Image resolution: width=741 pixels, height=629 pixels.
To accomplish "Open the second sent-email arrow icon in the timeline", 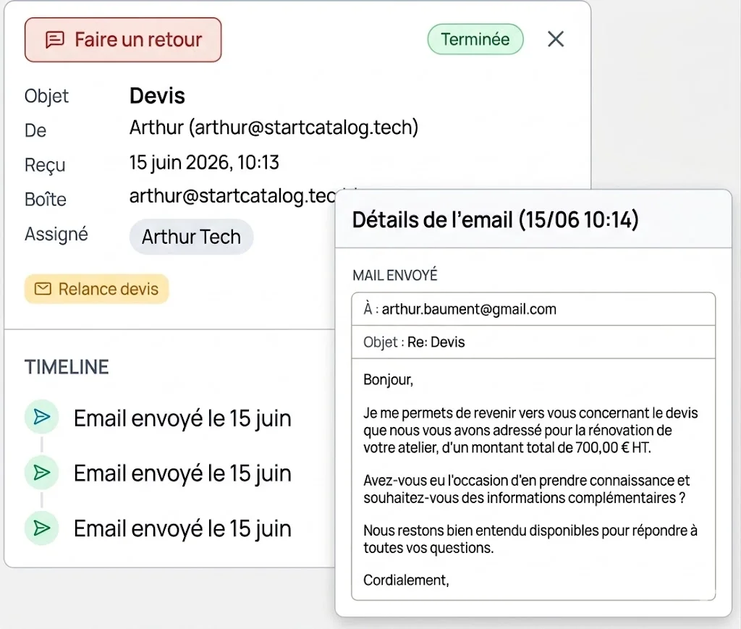I will pyautogui.click(x=41, y=472).
